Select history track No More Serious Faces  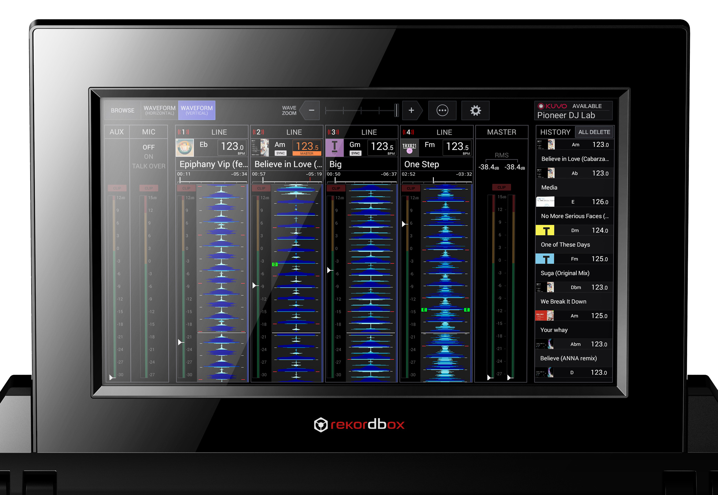575,216
